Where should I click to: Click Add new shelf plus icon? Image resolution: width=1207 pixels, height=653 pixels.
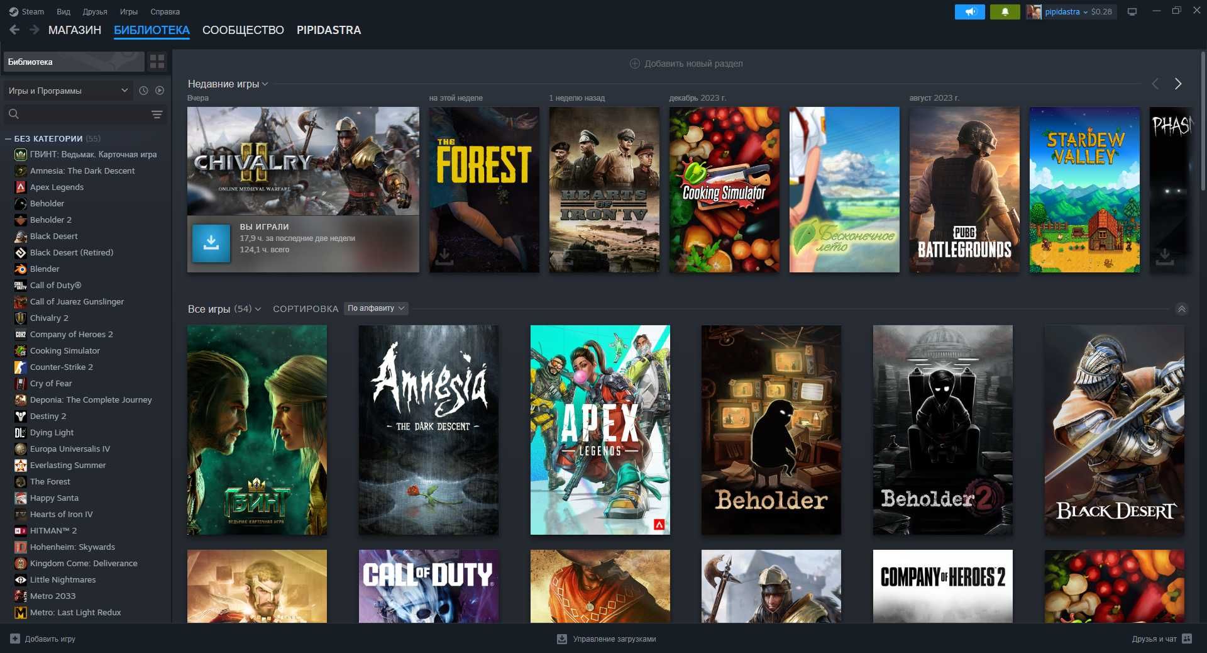tap(635, 64)
